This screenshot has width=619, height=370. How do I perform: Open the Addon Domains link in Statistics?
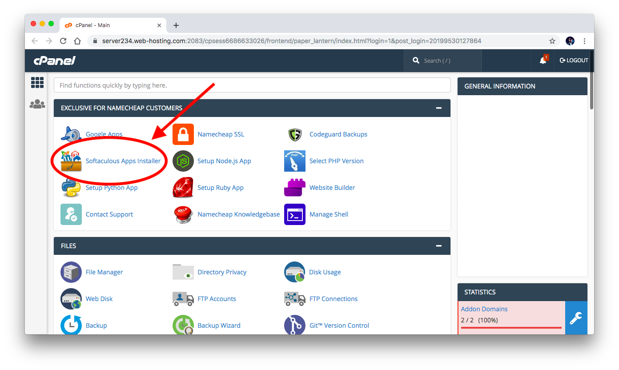[484, 309]
